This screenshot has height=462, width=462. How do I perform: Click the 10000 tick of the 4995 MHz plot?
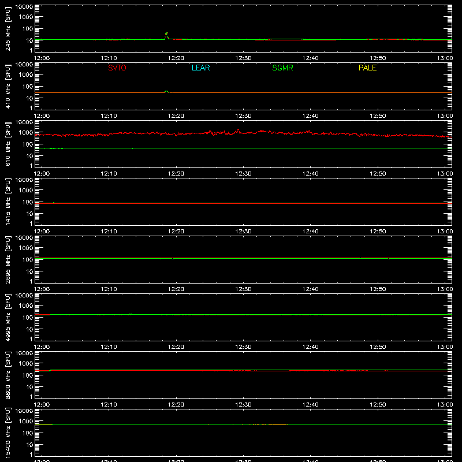[x=24, y=296]
